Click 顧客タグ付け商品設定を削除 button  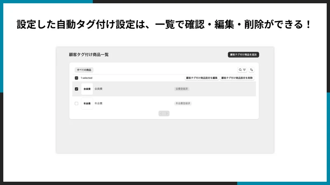(237, 78)
